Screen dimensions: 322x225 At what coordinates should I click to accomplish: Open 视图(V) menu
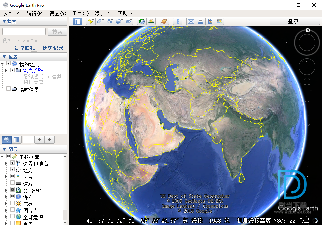[58, 14]
